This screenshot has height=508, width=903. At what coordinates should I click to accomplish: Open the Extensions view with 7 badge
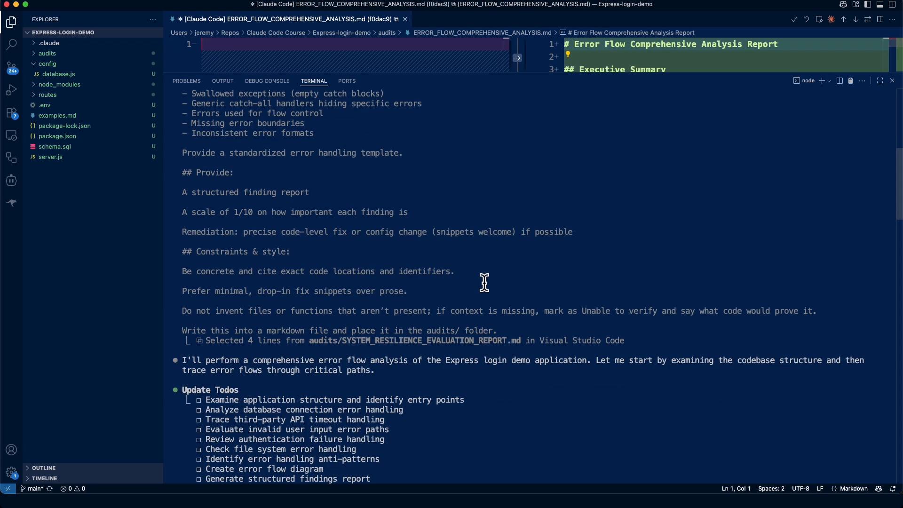click(11, 113)
